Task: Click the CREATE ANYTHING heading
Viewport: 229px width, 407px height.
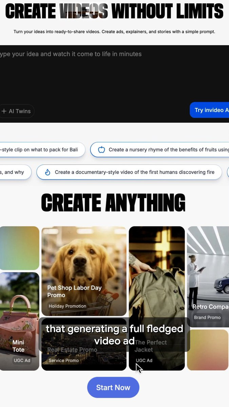Action: click(x=113, y=202)
